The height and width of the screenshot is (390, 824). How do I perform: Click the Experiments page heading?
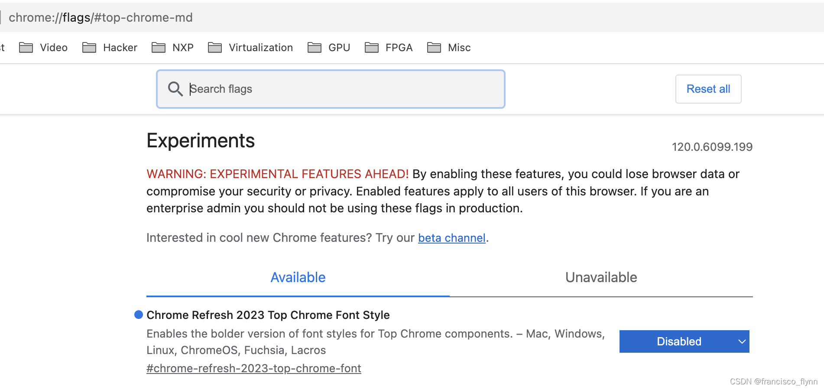coord(201,141)
